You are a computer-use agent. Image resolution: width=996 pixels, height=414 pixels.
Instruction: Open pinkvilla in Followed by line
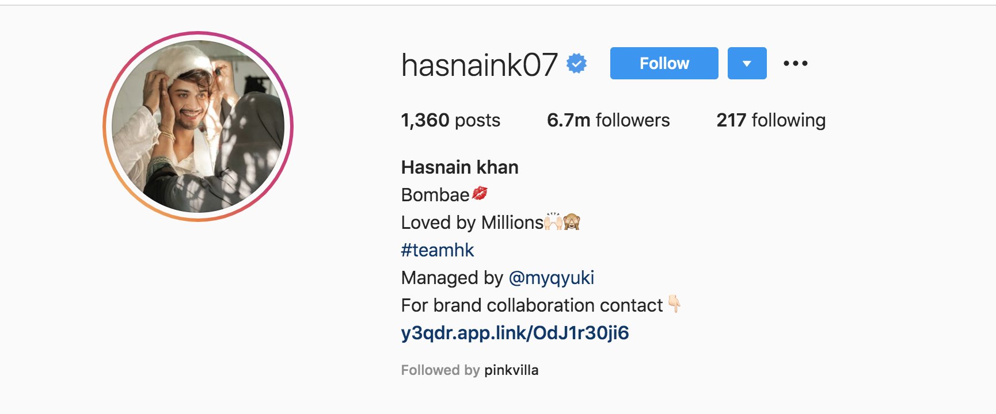point(511,370)
